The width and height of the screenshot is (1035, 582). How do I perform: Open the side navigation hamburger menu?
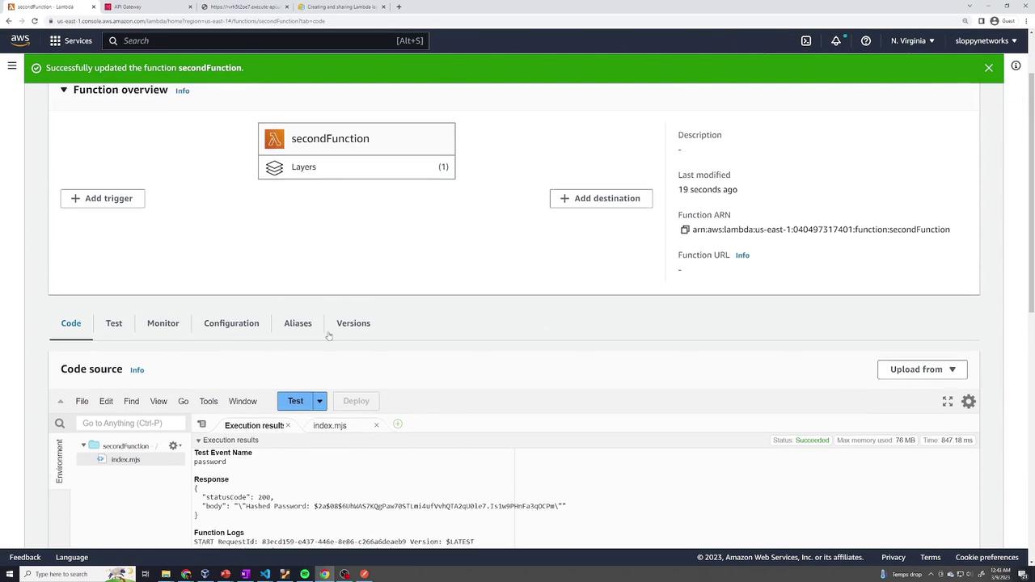click(12, 65)
